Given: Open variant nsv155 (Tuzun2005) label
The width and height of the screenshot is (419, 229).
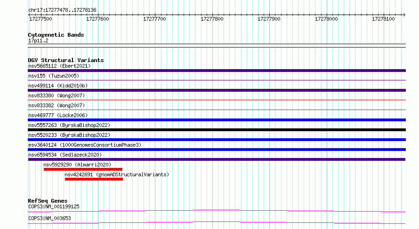Looking at the screenshot, I should coord(54,76).
